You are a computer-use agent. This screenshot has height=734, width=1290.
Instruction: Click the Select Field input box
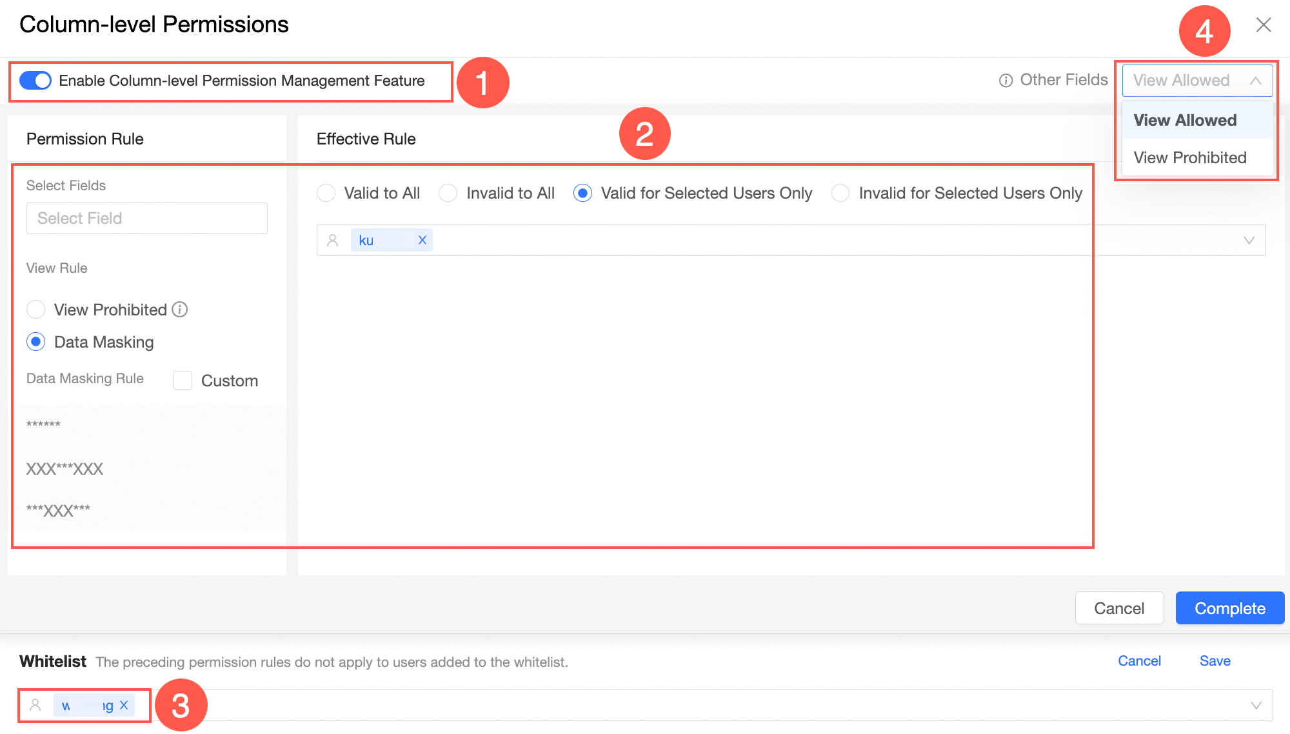(147, 218)
